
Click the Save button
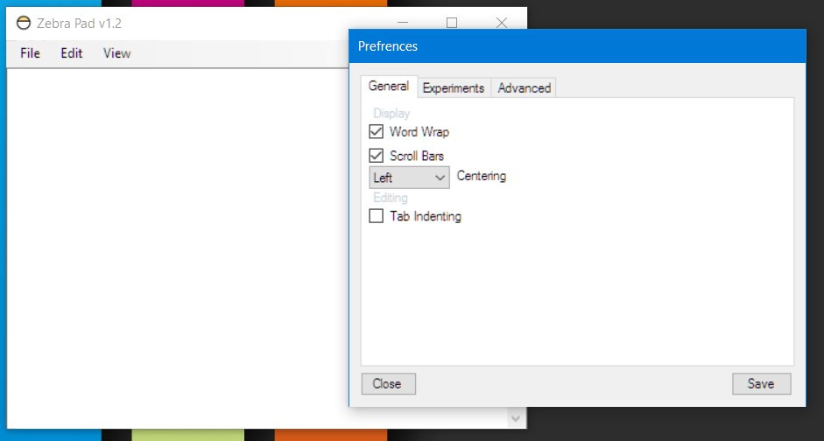click(x=762, y=384)
